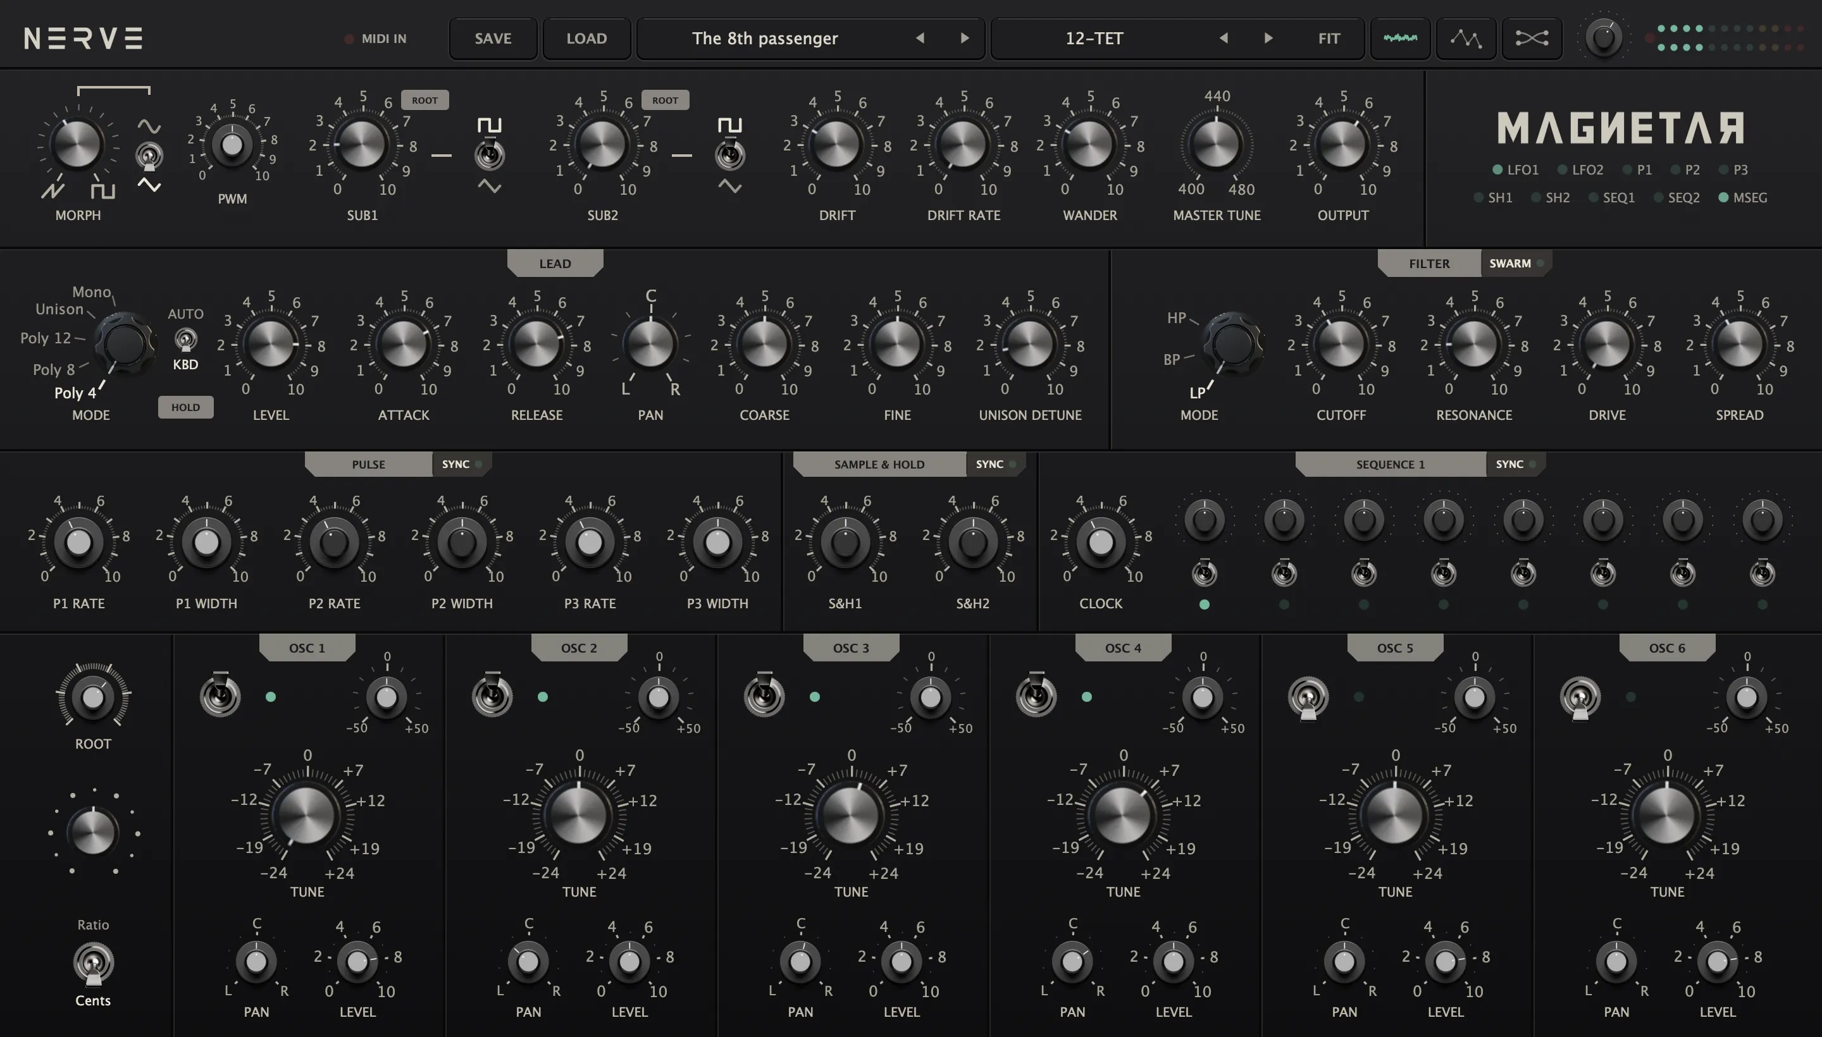This screenshot has width=1822, height=1037.
Task: Select the LEAD section tab
Action: 555,264
